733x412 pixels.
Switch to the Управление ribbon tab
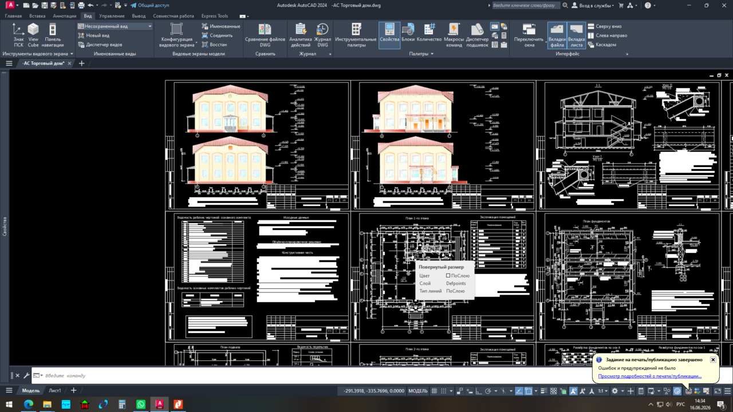pos(112,16)
